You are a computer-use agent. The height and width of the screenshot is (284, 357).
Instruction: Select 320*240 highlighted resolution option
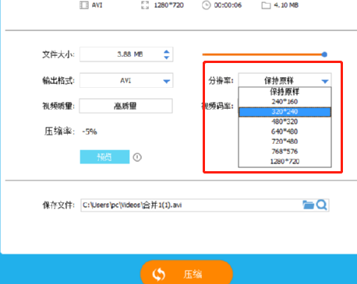[285, 112]
